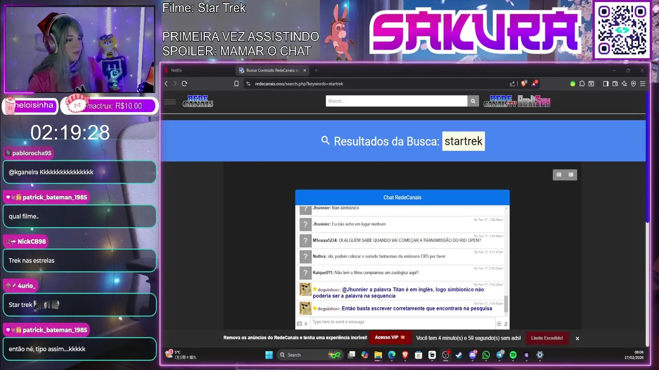The width and height of the screenshot is (659, 370).
Task: Submit search with the magnifier button
Action: point(473,101)
